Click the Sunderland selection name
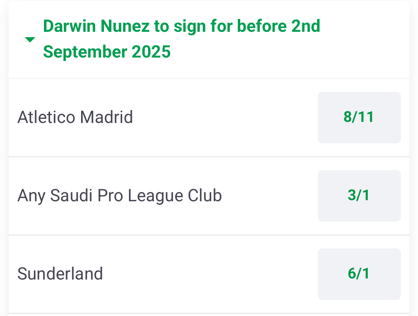The image size is (418, 316). [60, 274]
